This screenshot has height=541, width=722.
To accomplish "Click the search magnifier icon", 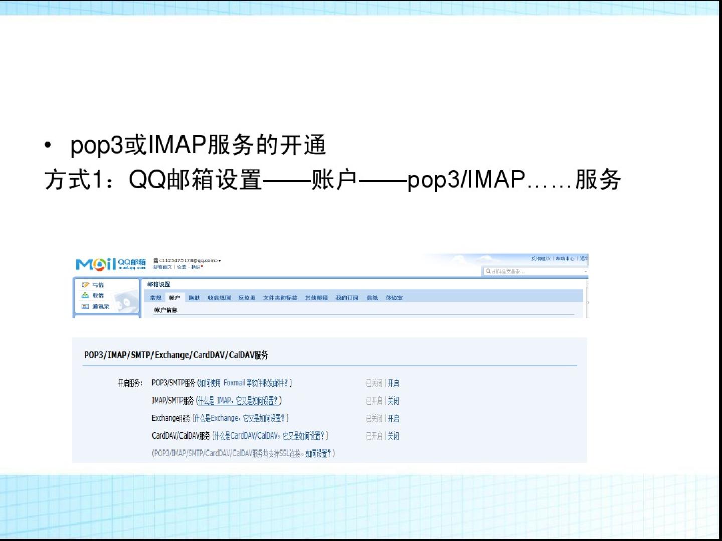I will [488, 271].
